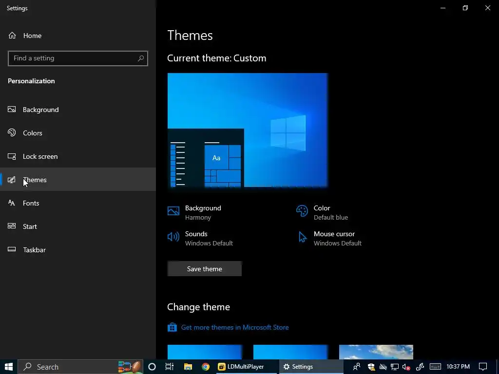Select Themes in the sidebar
This screenshot has width=499, height=374.
pos(78,179)
